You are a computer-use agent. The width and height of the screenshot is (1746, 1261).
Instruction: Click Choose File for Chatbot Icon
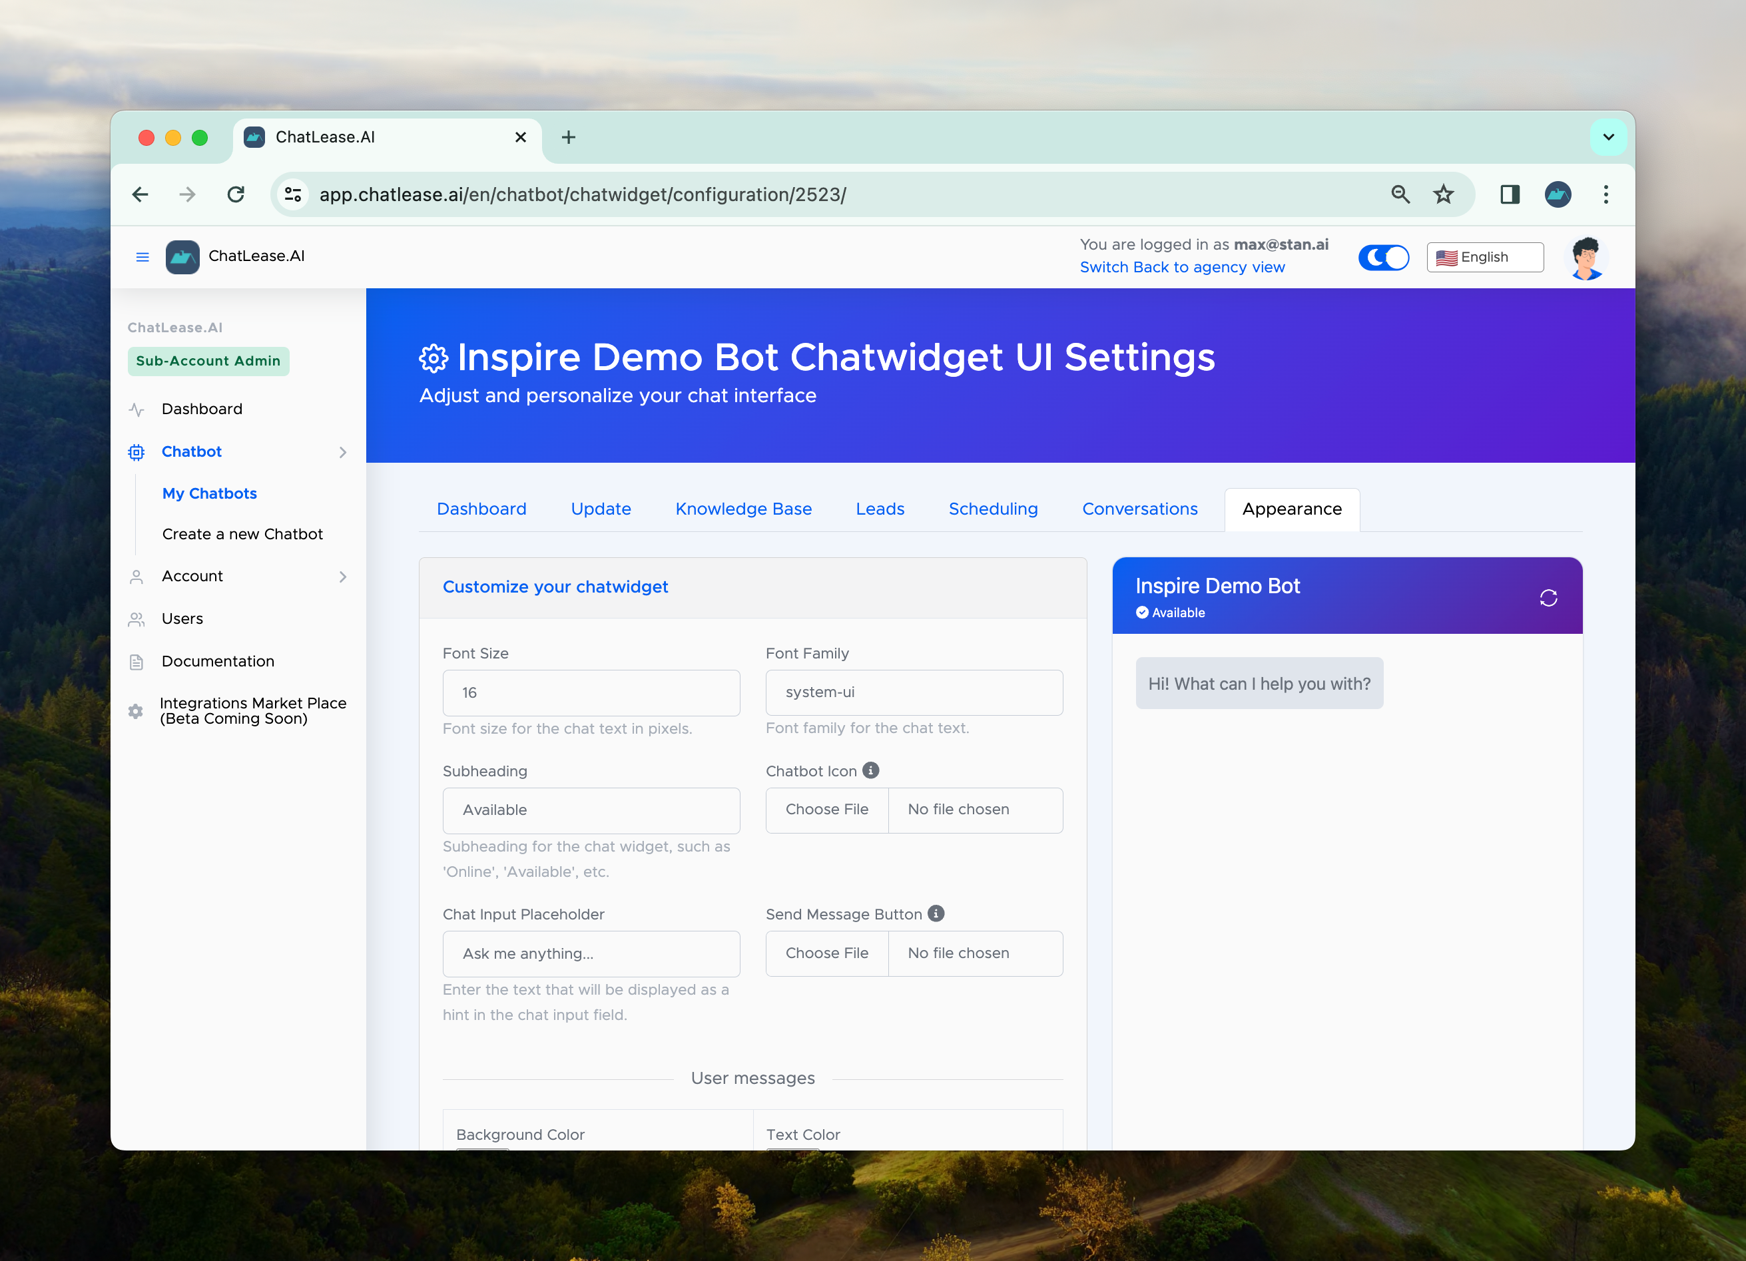pyautogui.click(x=827, y=810)
